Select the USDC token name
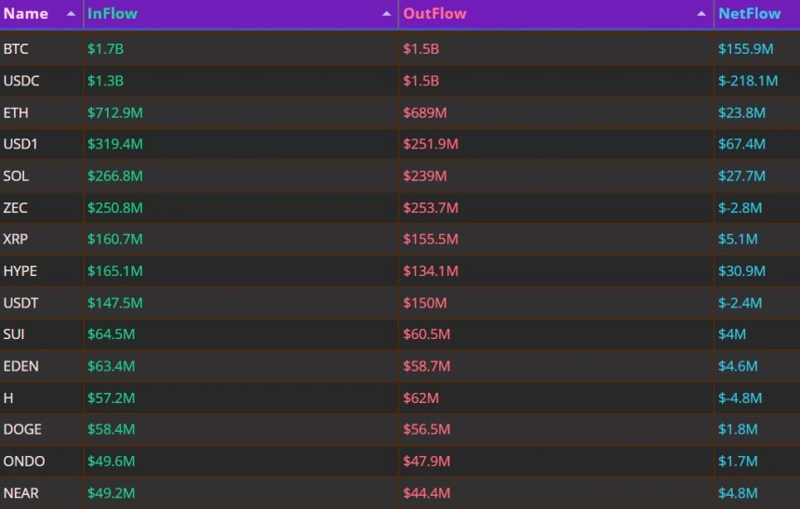Image resolution: width=800 pixels, height=509 pixels. tap(21, 81)
